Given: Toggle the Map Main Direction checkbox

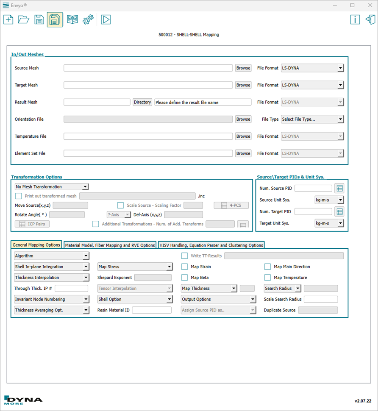Looking at the screenshot, I should coord(267,267).
